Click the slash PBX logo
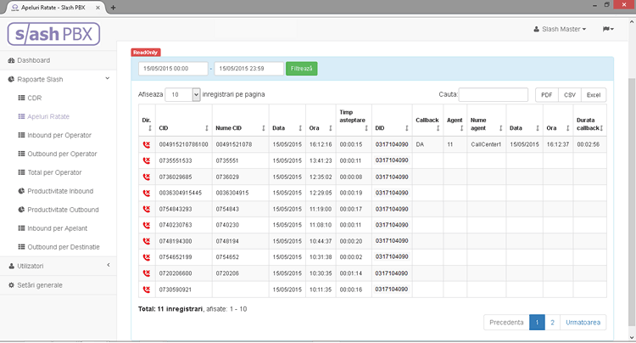Viewport: 636px width, 343px height. (x=53, y=34)
